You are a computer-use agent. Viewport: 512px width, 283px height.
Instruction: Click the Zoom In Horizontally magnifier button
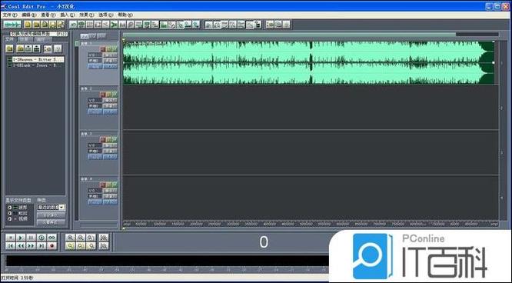(70, 238)
